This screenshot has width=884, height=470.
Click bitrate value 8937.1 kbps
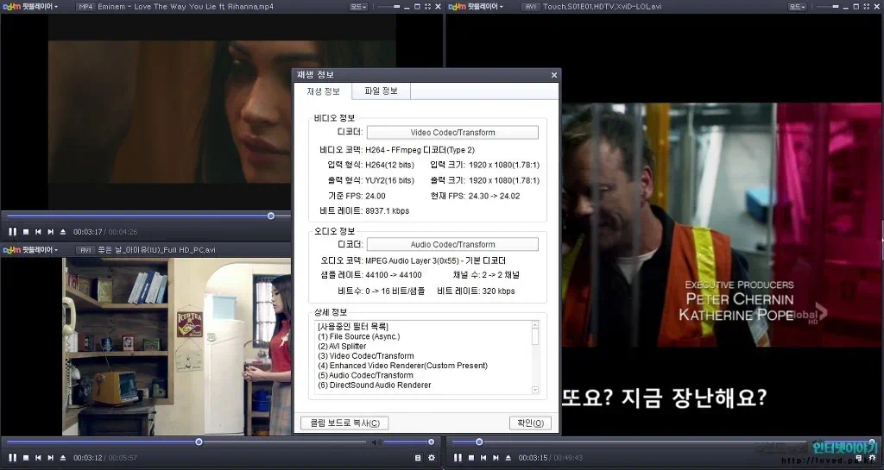point(388,211)
